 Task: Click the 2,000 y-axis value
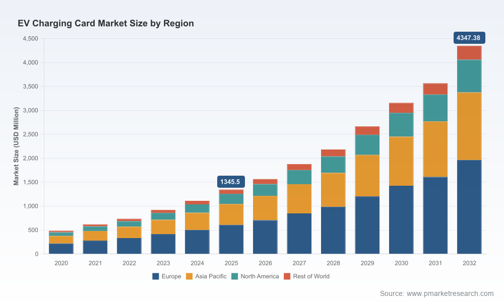click(x=31, y=158)
